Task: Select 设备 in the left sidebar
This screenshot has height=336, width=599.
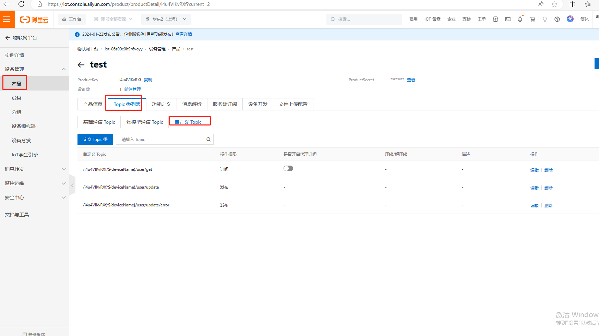Action: 16,98
